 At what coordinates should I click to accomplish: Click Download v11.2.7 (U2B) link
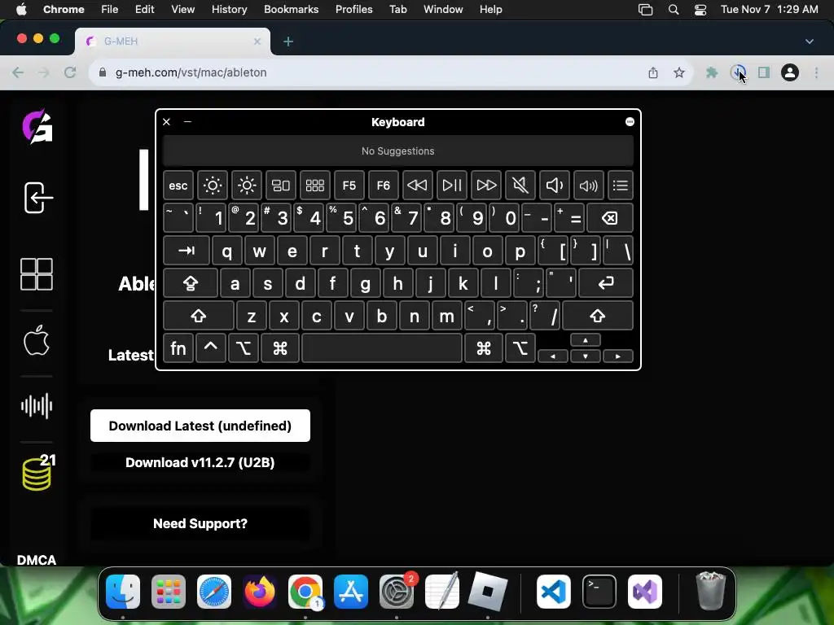200,462
